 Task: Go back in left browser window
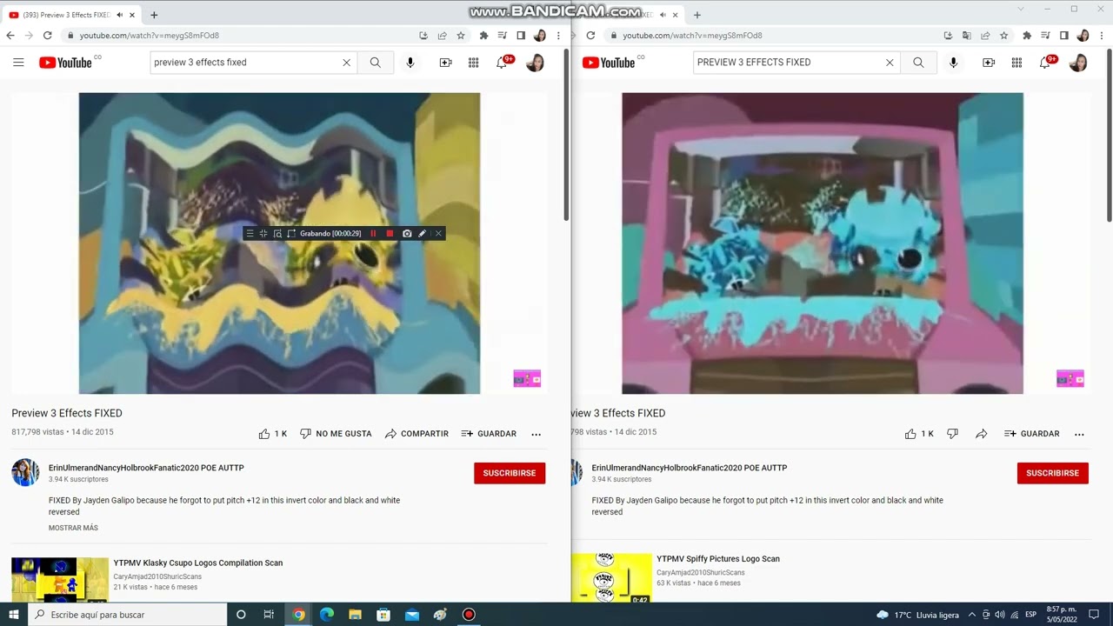point(10,36)
